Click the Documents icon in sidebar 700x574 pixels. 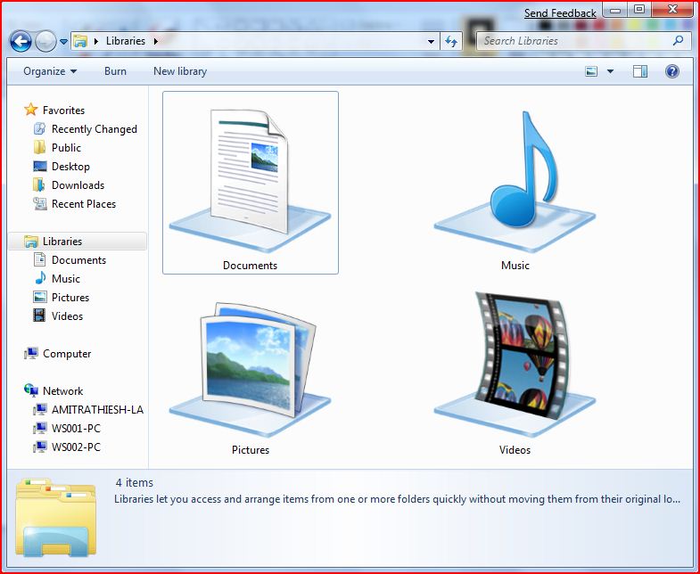coord(40,259)
